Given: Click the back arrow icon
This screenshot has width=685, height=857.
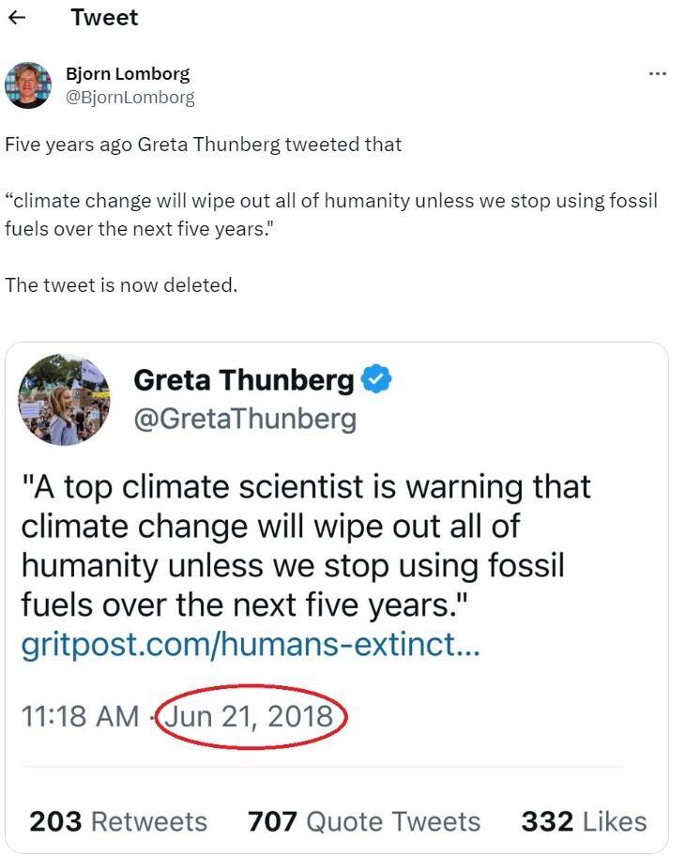Looking at the screenshot, I should tap(17, 18).
